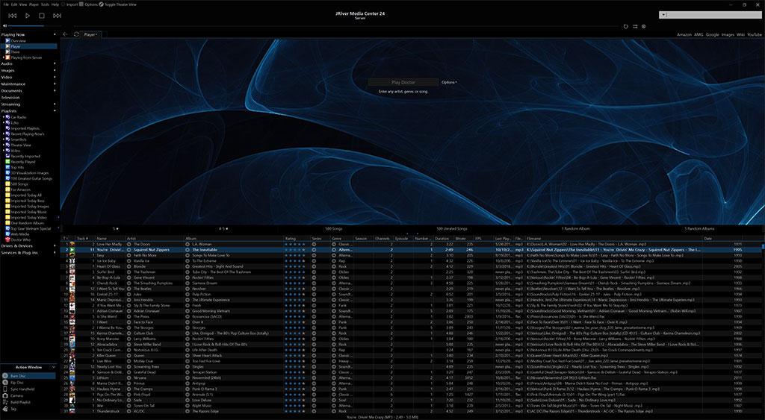This screenshot has width=765, height=420.
Task: Expand the Images section
Action: [55, 70]
